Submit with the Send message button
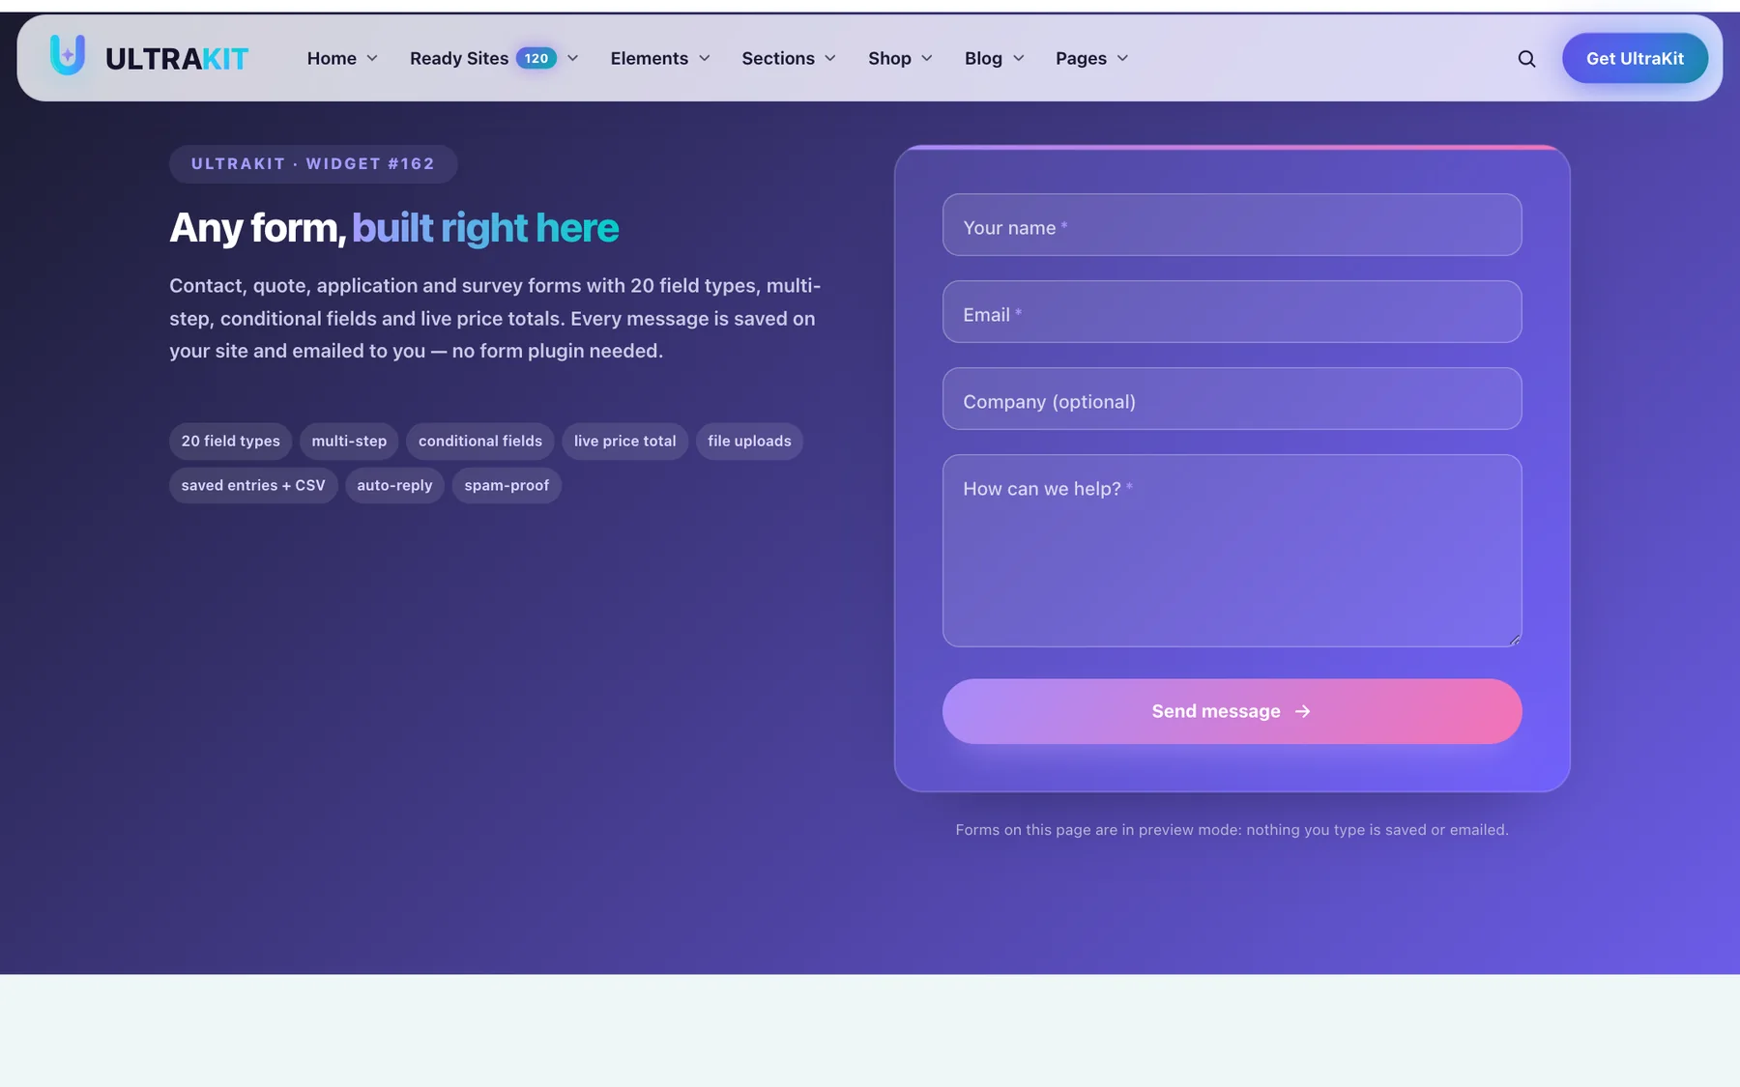Image resolution: width=1740 pixels, height=1087 pixels. (x=1232, y=711)
